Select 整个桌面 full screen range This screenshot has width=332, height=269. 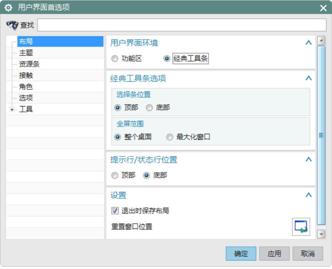(x=118, y=137)
